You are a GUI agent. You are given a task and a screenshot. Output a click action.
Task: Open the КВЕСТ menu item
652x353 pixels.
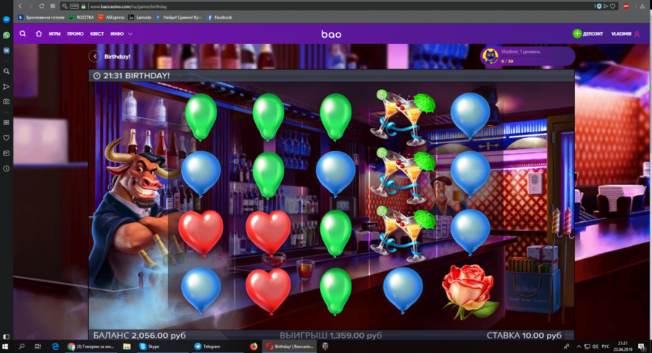pyautogui.click(x=97, y=34)
